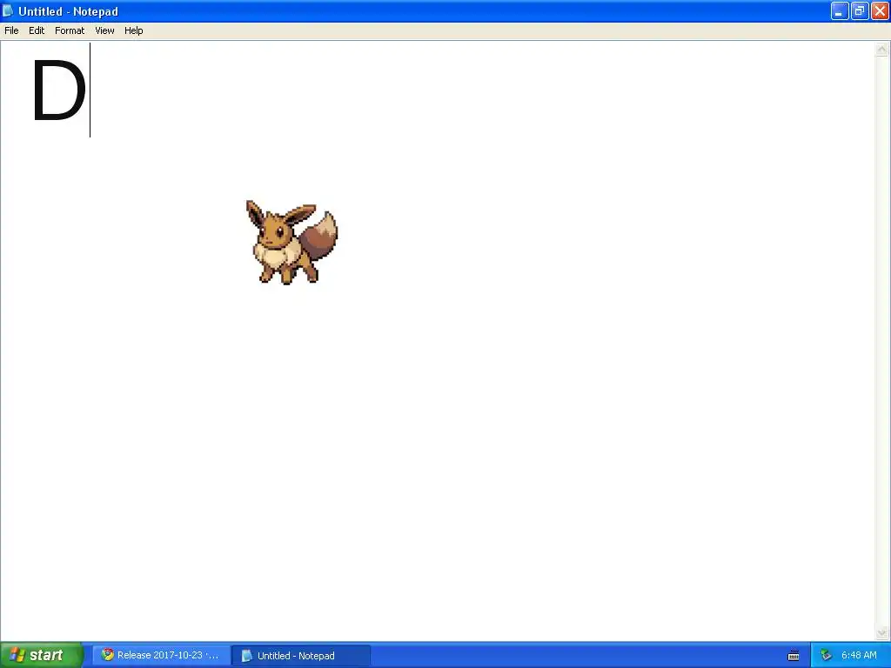Click the network tray icon
The height and width of the screenshot is (668, 891).
point(826,656)
